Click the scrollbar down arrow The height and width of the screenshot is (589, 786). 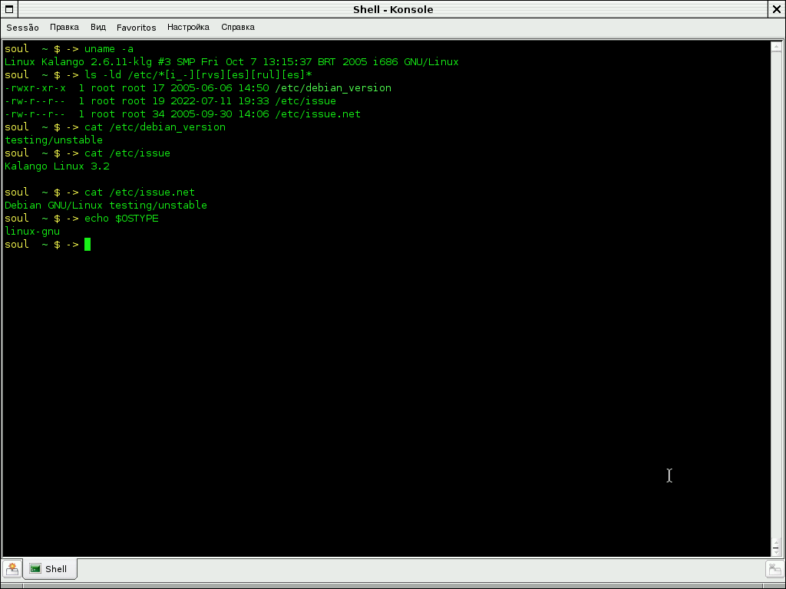[x=776, y=551]
